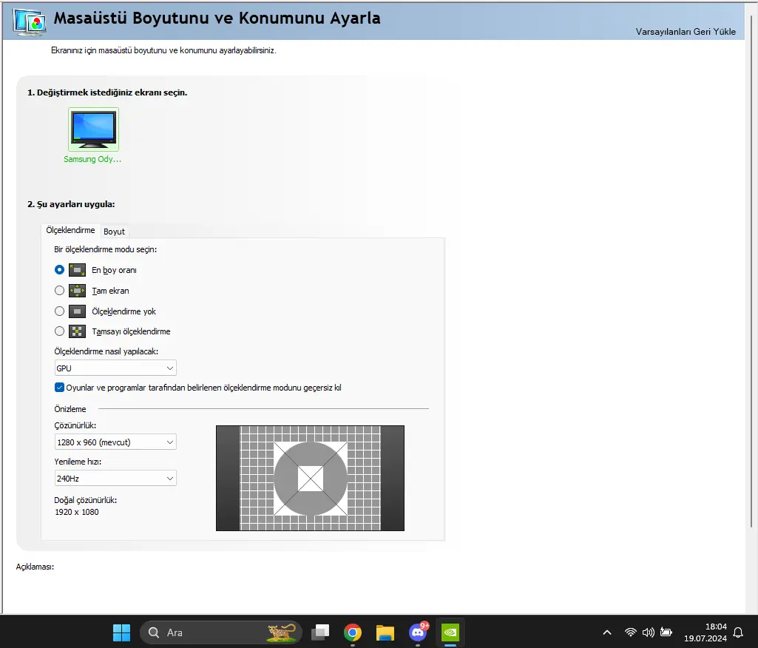Show hidden system tray icons

point(607,632)
